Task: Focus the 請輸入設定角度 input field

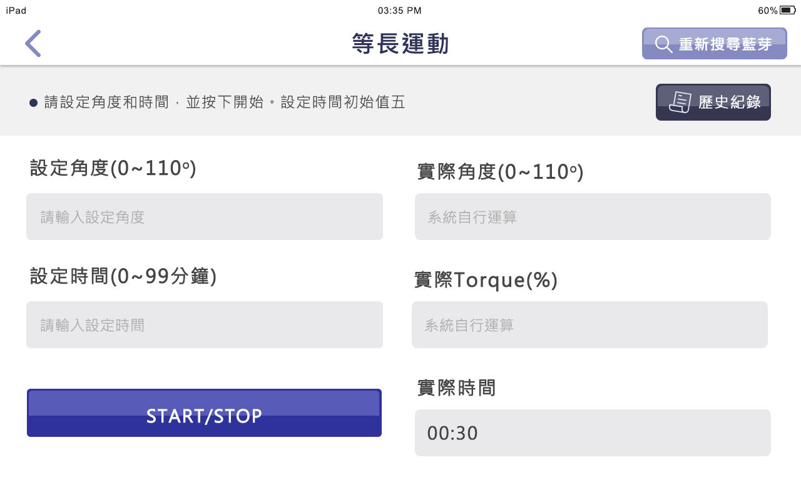Action: point(205,217)
